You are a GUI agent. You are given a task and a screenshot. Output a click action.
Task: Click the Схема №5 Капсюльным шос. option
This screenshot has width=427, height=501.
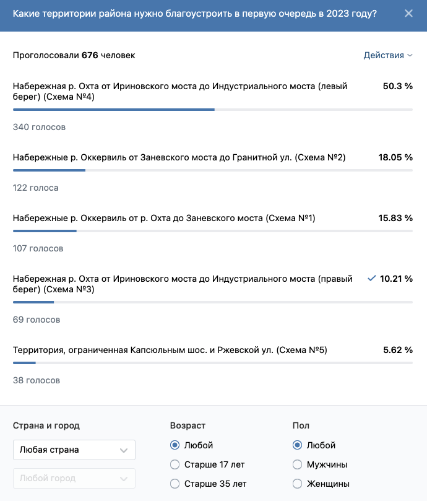click(170, 350)
